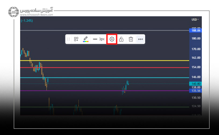Click the 135.56 price label
This screenshot has width=219, height=135.
click(196, 91)
